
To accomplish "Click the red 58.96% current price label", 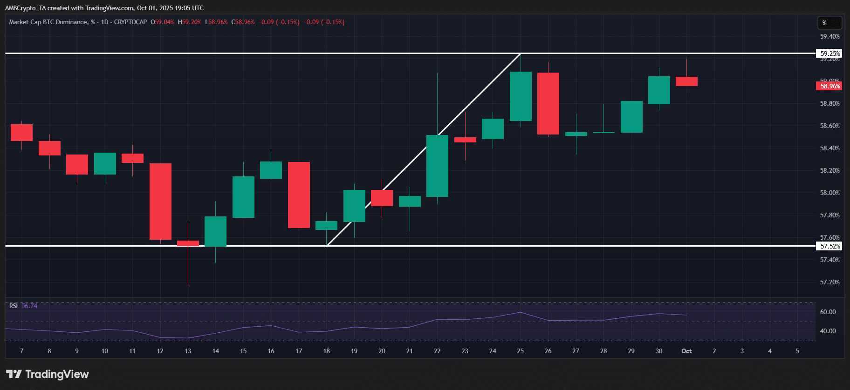I will [x=830, y=86].
